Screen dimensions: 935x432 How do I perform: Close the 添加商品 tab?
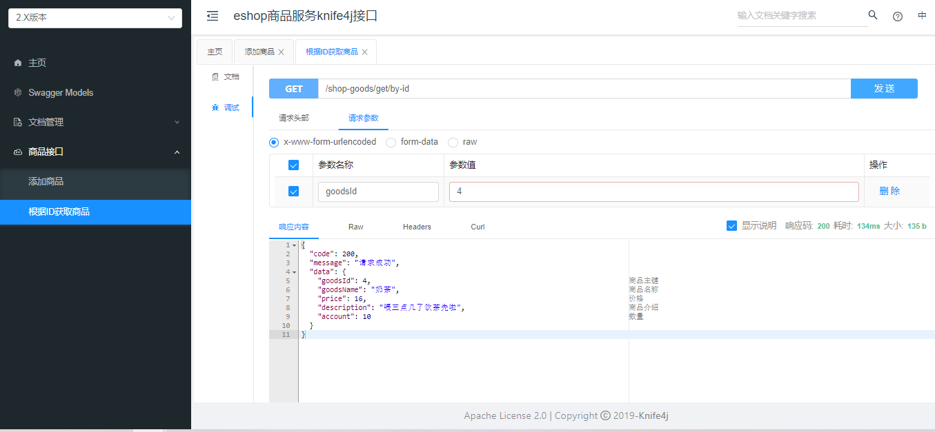(x=281, y=52)
